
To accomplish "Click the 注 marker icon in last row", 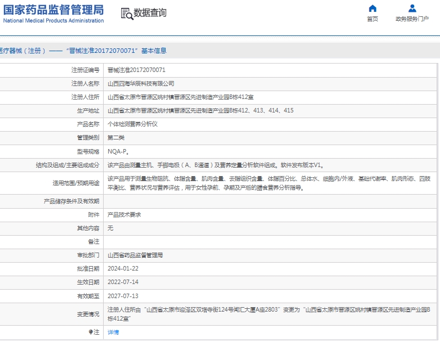I will click(91, 332).
